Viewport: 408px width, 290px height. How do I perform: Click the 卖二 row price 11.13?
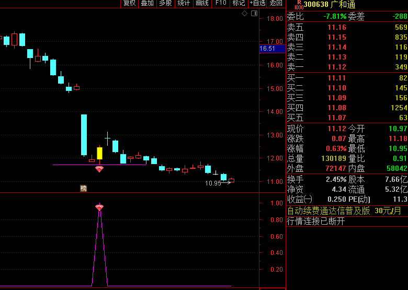(337, 57)
